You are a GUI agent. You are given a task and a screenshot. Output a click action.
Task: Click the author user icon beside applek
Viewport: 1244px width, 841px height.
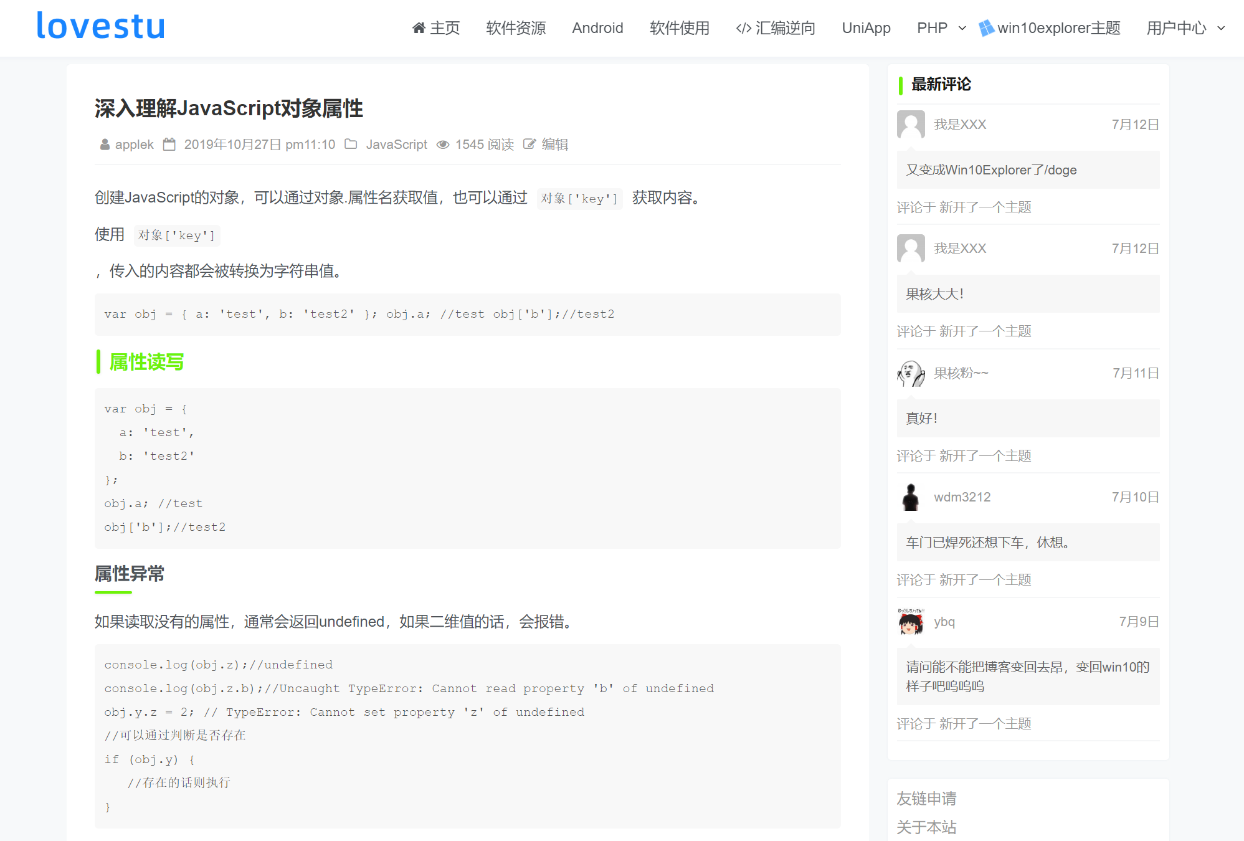105,145
